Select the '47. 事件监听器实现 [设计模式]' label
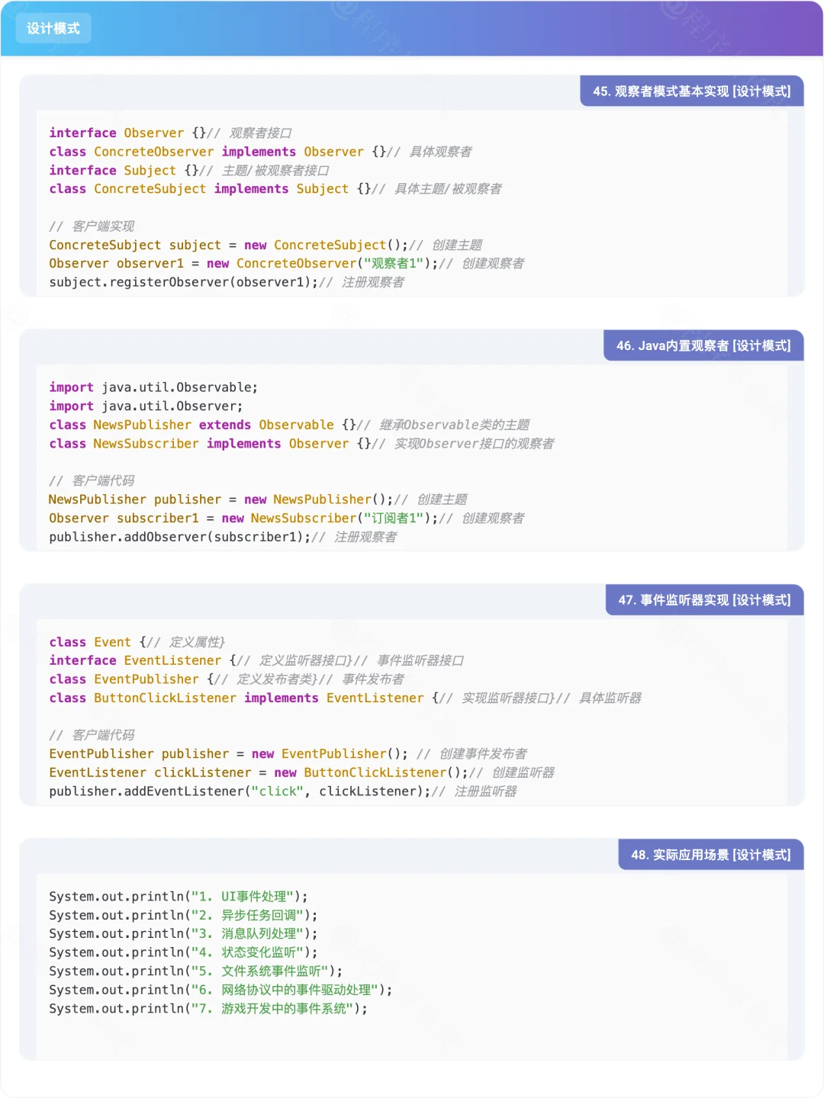The image size is (824, 1098). coord(705,600)
